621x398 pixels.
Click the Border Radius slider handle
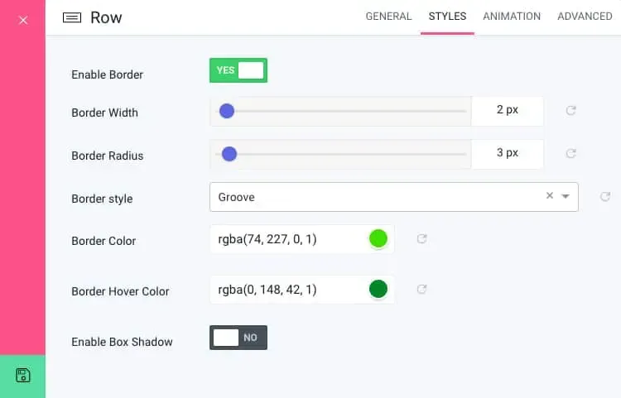point(229,154)
